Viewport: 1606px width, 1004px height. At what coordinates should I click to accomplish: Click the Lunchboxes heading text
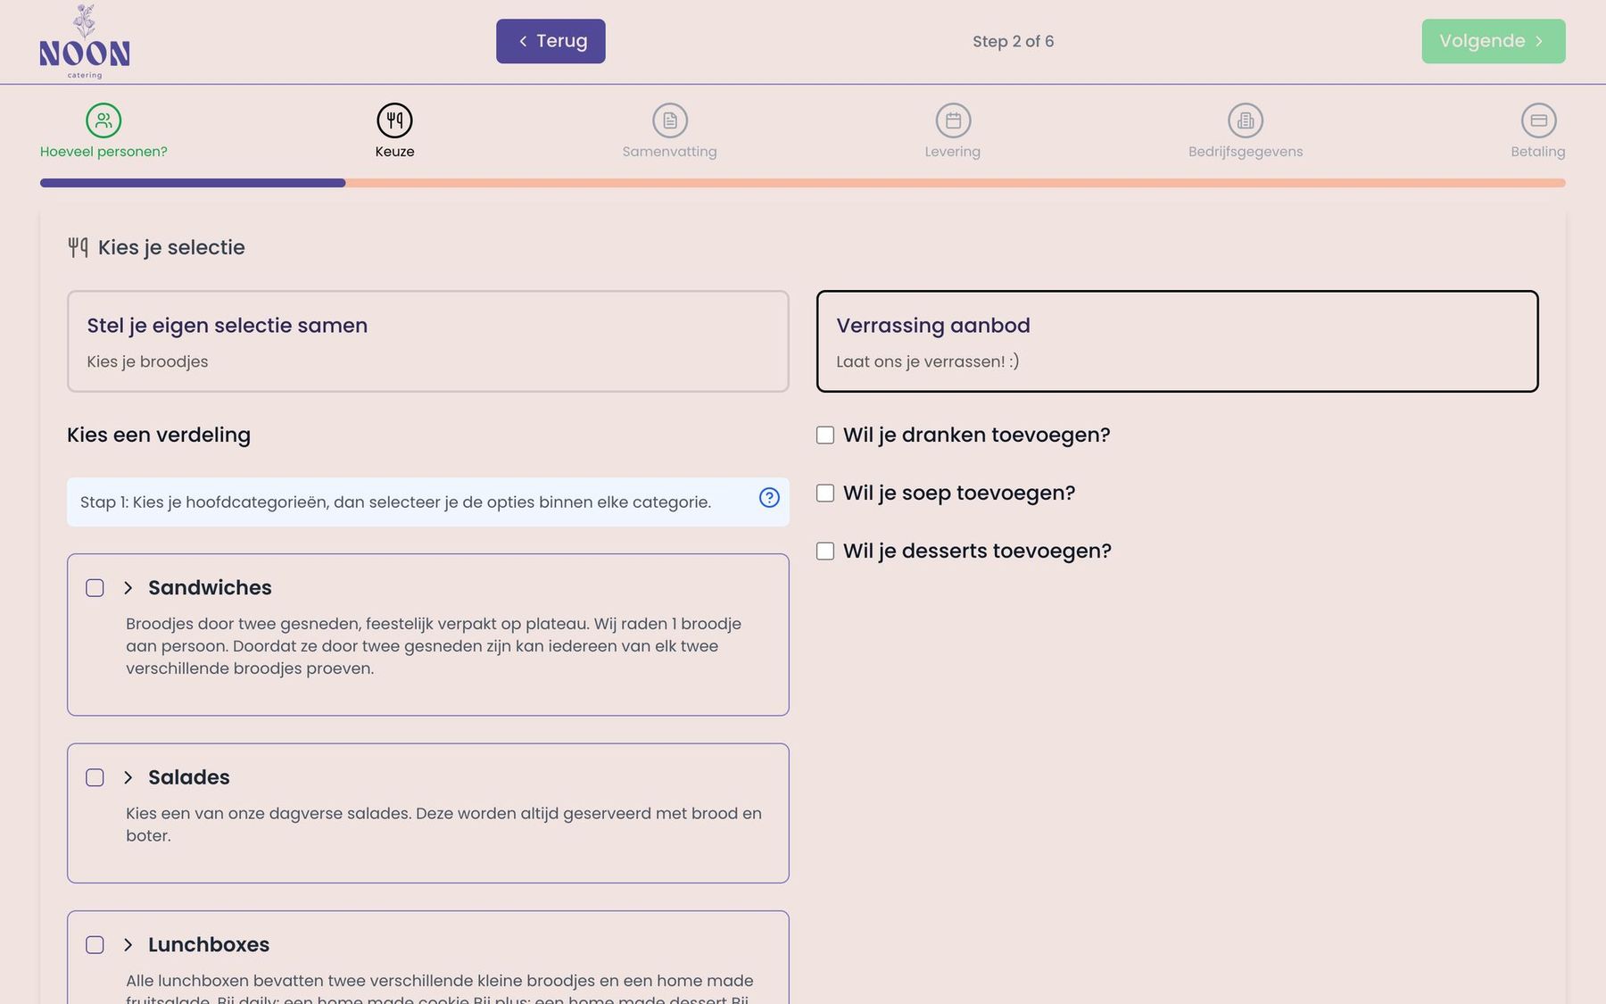pyautogui.click(x=209, y=945)
